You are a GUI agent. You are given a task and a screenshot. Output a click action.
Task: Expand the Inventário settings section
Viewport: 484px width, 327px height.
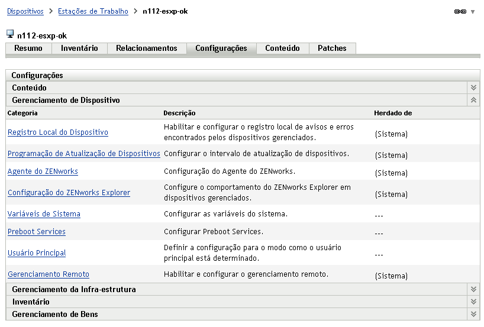(x=473, y=302)
